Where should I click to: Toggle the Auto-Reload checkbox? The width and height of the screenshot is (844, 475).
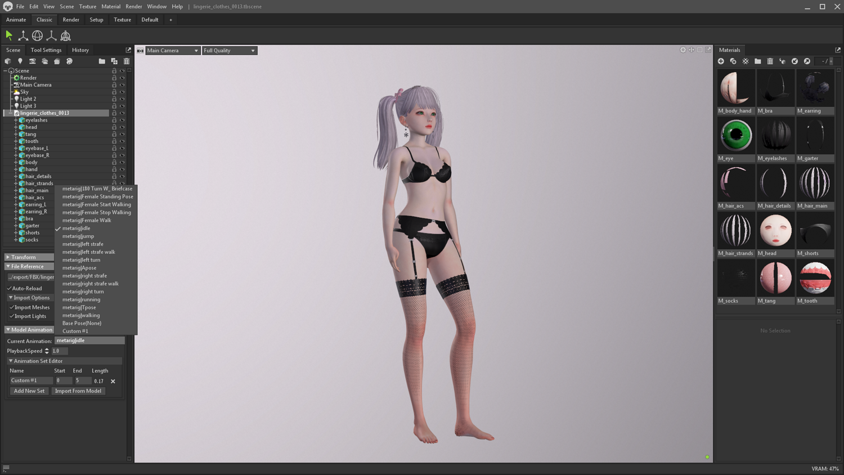(10, 288)
